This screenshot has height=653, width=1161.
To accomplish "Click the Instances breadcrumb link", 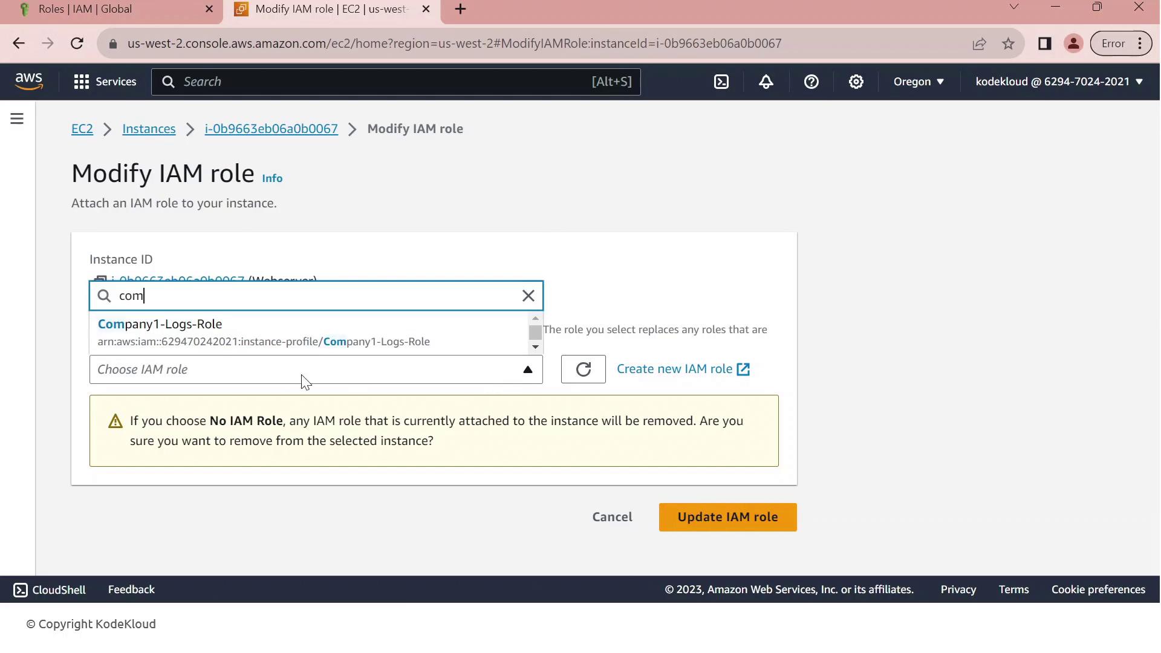I will pyautogui.click(x=149, y=129).
